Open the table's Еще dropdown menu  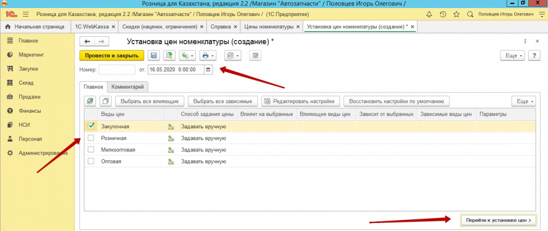coord(523,101)
